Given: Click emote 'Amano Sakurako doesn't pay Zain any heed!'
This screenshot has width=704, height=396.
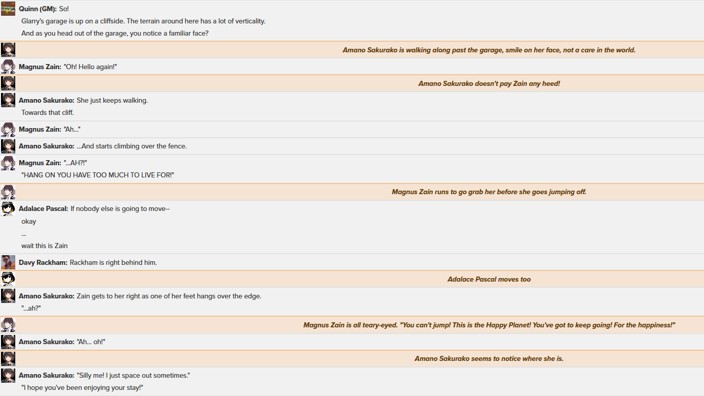Looking at the screenshot, I should click(x=489, y=83).
